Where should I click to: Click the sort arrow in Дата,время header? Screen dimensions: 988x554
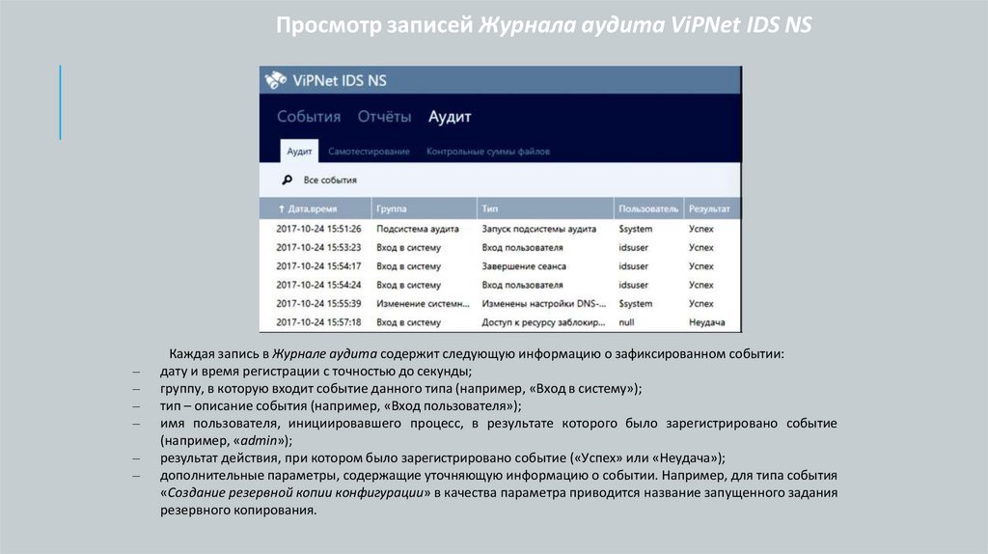[x=281, y=208]
